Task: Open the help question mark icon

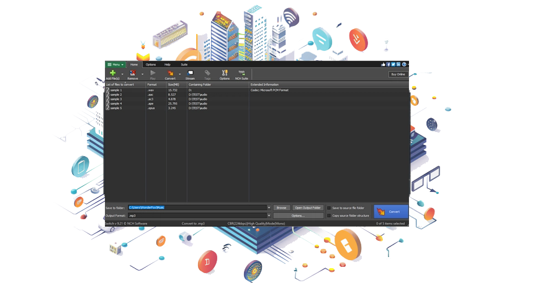Action: pyautogui.click(x=404, y=64)
